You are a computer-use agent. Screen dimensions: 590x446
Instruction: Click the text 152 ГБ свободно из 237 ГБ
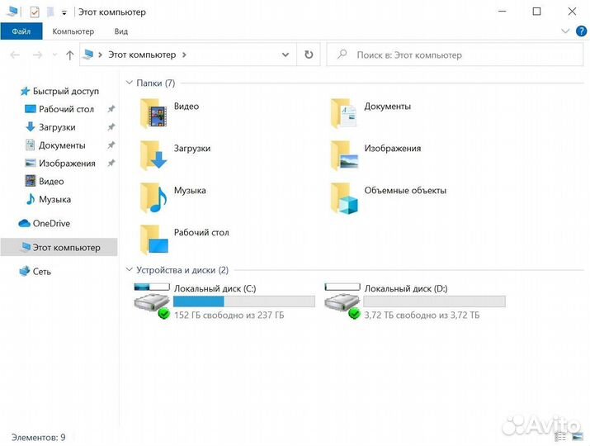click(x=229, y=315)
